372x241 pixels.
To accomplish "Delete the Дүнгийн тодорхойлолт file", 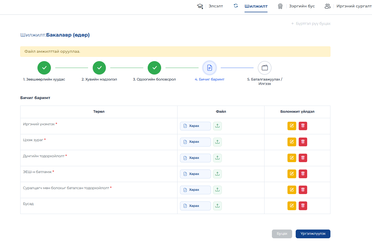I will tap(303, 158).
